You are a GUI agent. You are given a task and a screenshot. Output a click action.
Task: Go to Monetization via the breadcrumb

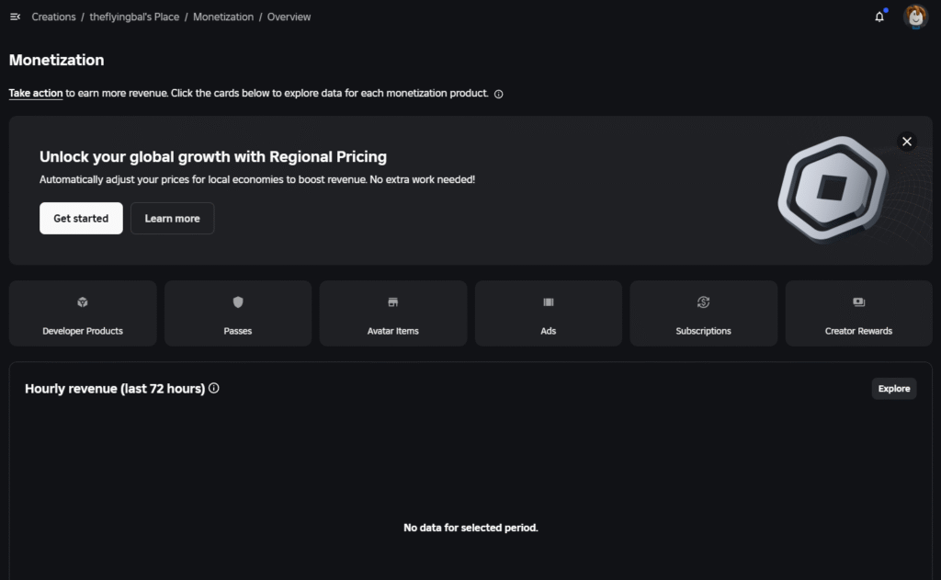pyautogui.click(x=223, y=16)
